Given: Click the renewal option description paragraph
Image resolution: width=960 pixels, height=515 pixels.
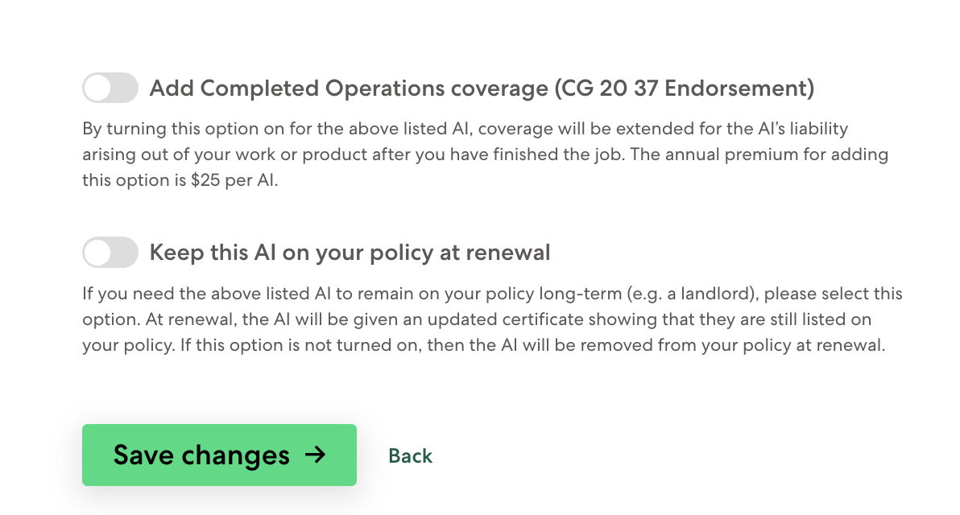Looking at the screenshot, I should (x=492, y=319).
